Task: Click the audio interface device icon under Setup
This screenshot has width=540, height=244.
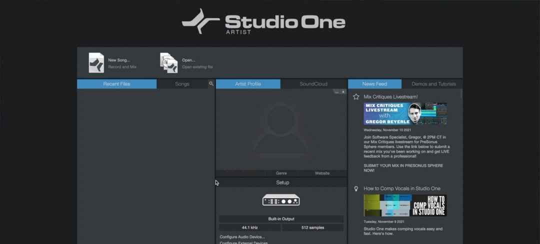Action: pyautogui.click(x=281, y=199)
